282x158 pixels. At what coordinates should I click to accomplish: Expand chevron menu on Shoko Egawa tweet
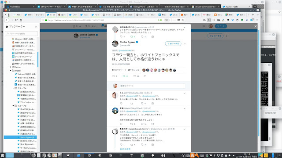[x=185, y=44]
